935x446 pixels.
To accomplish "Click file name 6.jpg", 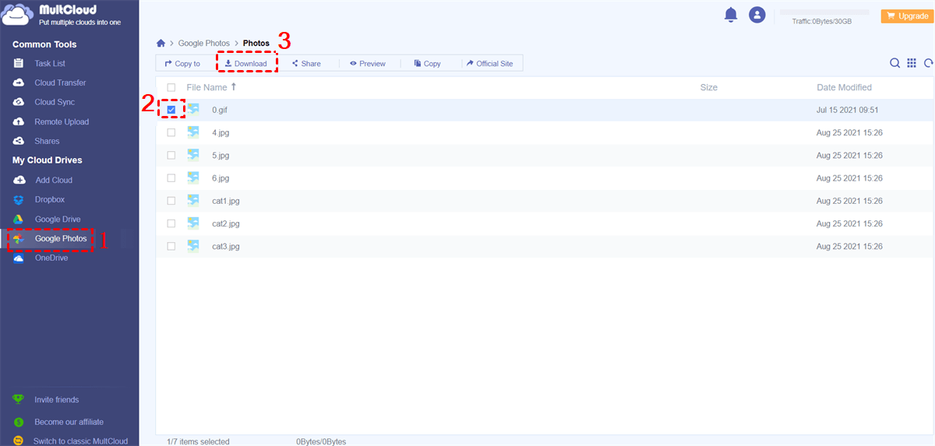I will pyautogui.click(x=221, y=178).
